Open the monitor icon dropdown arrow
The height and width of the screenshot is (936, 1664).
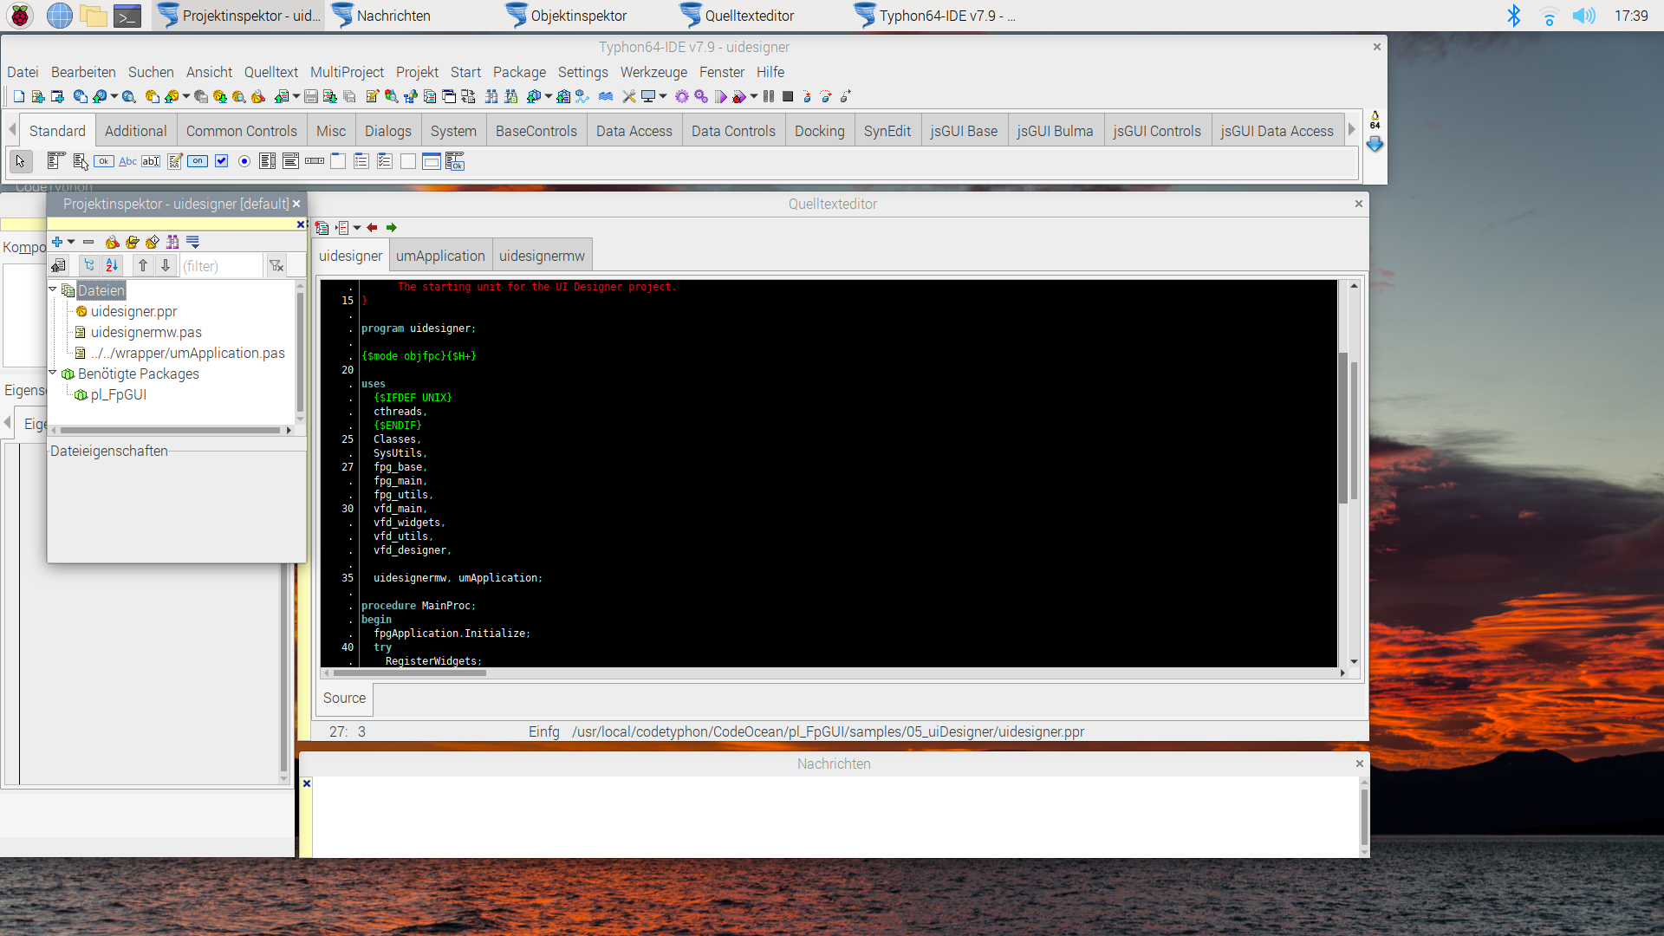663,96
